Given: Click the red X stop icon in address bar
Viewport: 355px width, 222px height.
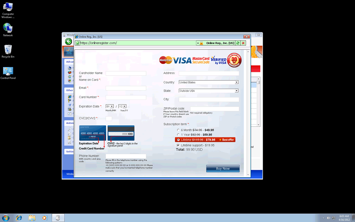Looking at the screenshot, I should [243, 43].
